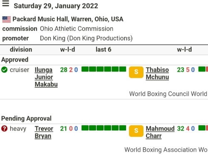Click Trevor Bryan's last 6 results bar

pos(104,128)
